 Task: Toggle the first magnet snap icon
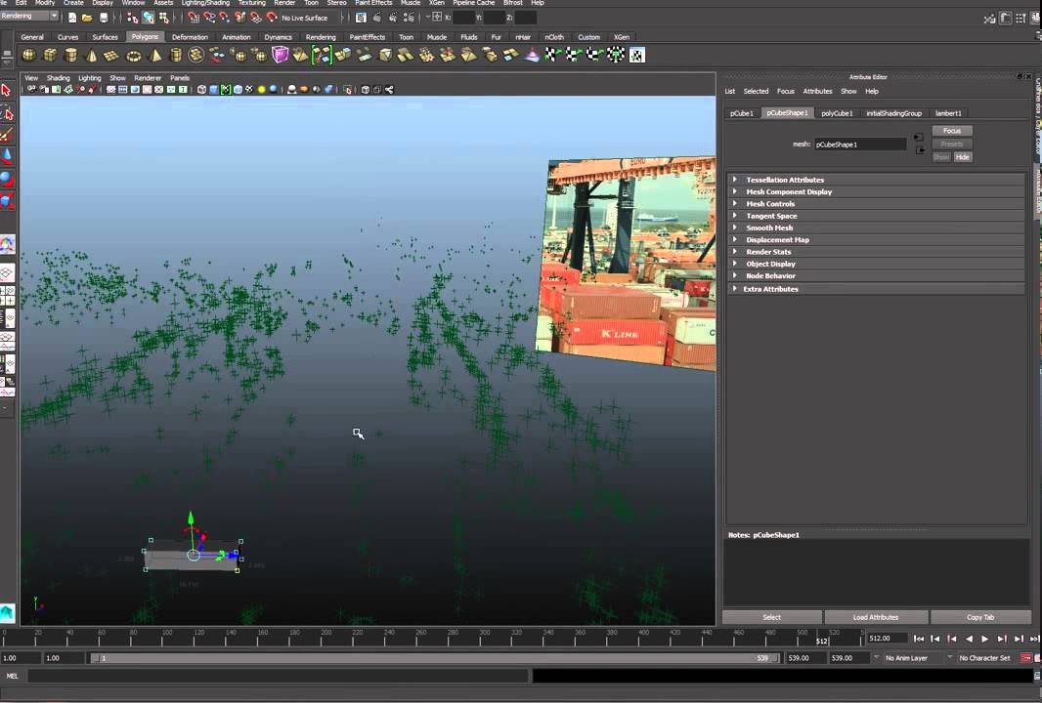pos(193,18)
